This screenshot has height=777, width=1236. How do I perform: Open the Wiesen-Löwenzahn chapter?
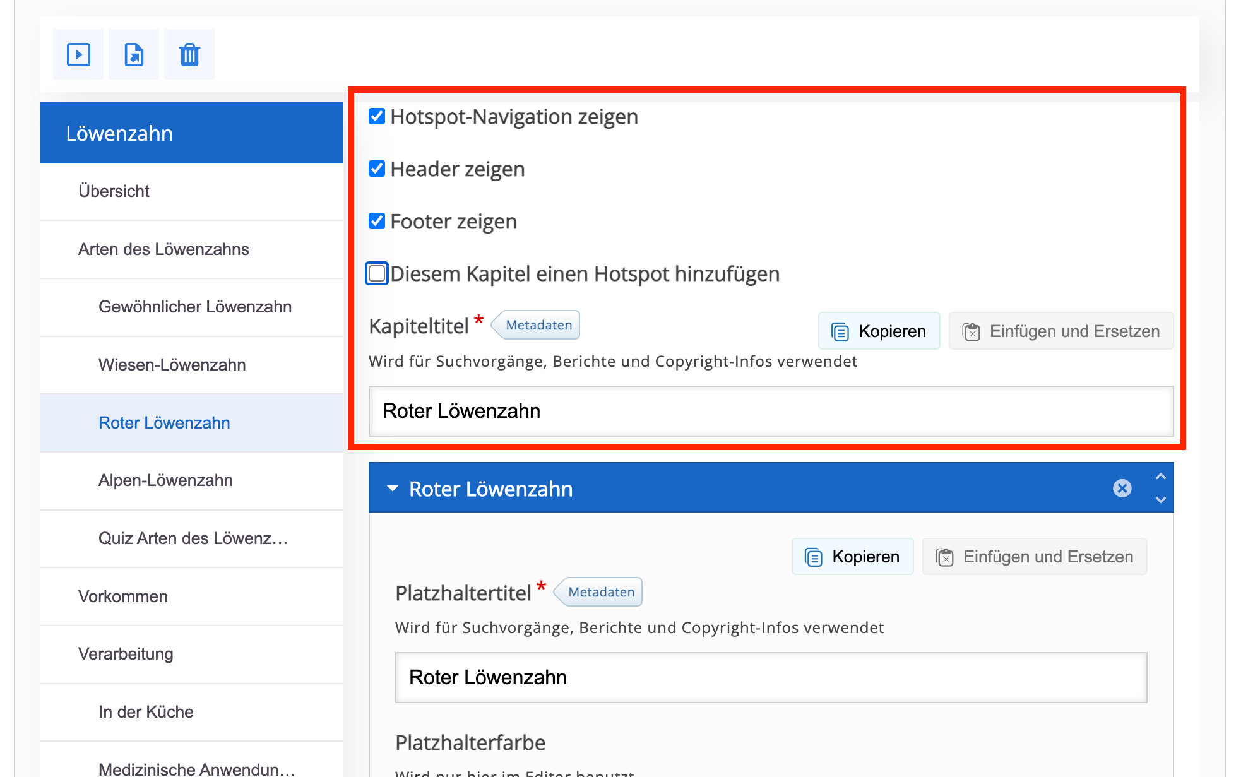pyautogui.click(x=192, y=365)
